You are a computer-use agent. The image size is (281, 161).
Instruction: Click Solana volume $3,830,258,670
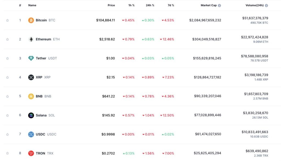tap(255, 113)
